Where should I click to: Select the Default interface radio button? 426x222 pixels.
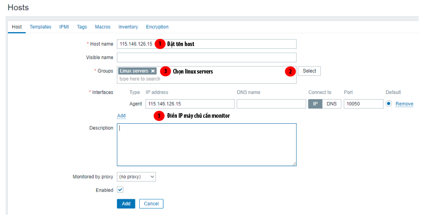point(388,103)
